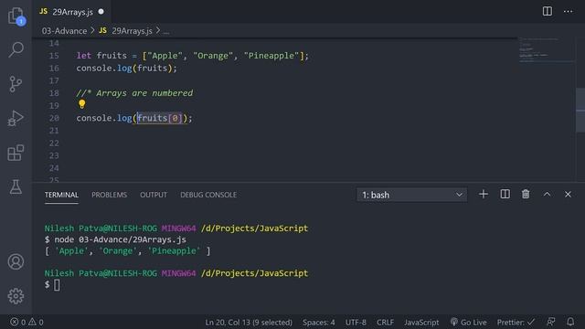Click the "Pineapple" string in line 15
Screen dimensions: 585x329
point(271,56)
